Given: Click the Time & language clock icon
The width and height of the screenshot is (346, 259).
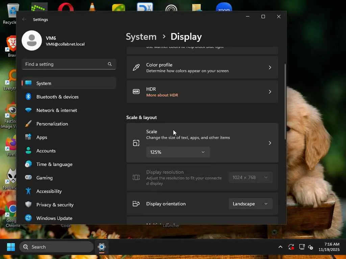Looking at the screenshot, I should (x=28, y=164).
